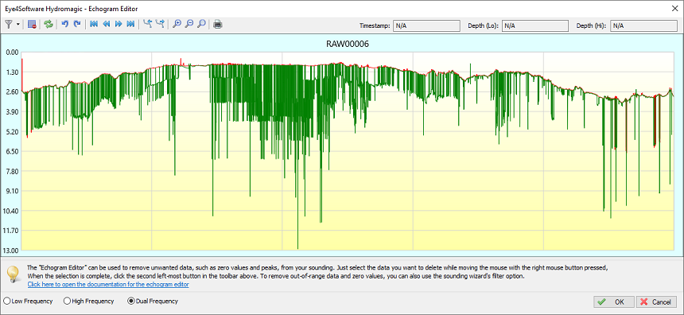Click the left-pointing track arrow icon
Viewport: 684px width, 315px height.
coord(147,25)
